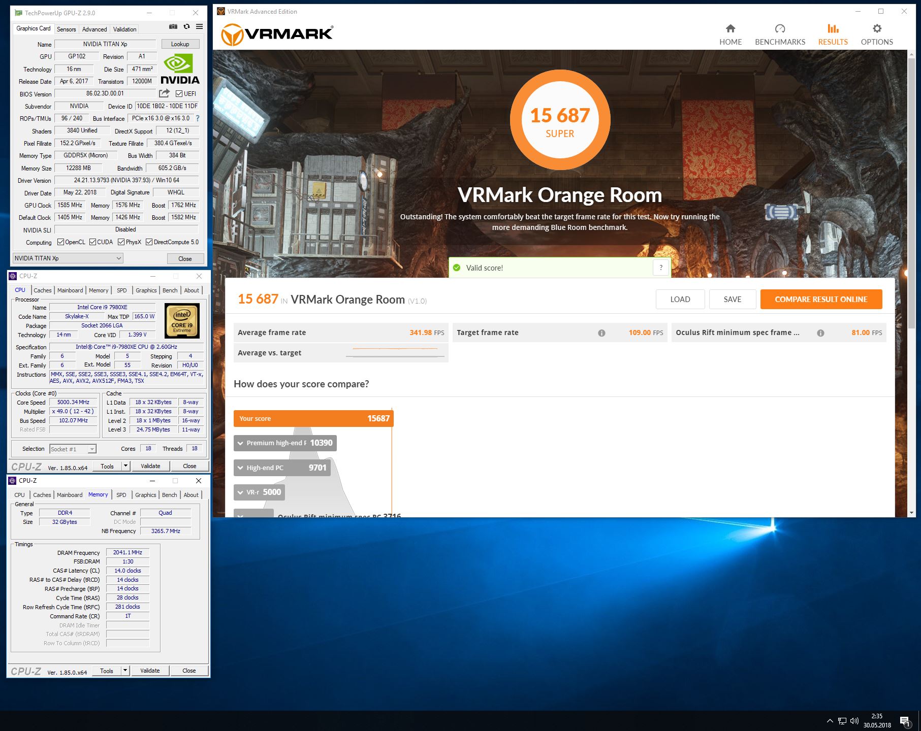
Task: Click the Intel Core i9 Extreme badge
Action: [182, 321]
